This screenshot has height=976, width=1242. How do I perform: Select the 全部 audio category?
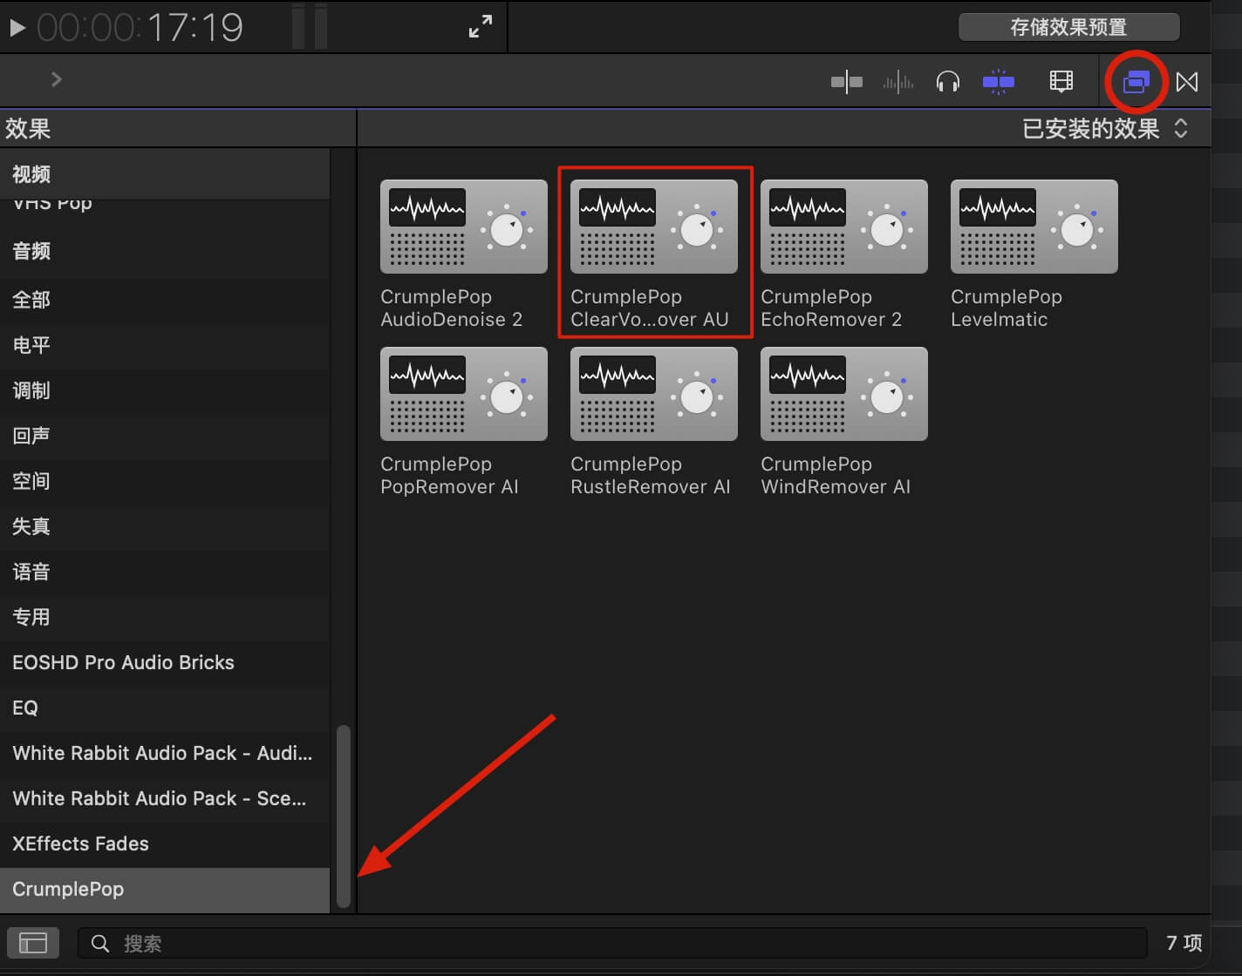[165, 300]
